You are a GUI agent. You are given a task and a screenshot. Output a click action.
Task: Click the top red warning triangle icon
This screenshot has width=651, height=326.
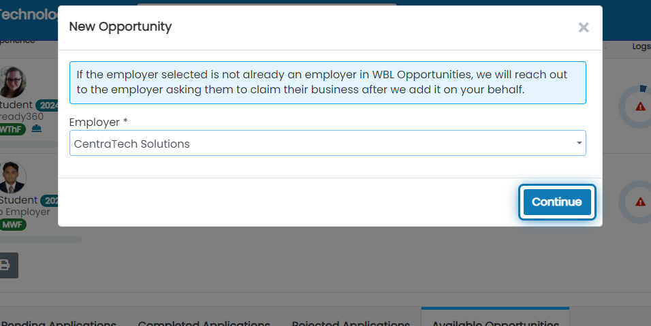click(x=640, y=107)
